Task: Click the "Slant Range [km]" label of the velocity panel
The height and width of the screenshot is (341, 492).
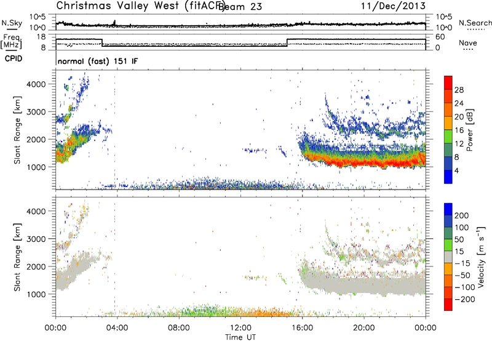Action: (x=17, y=257)
